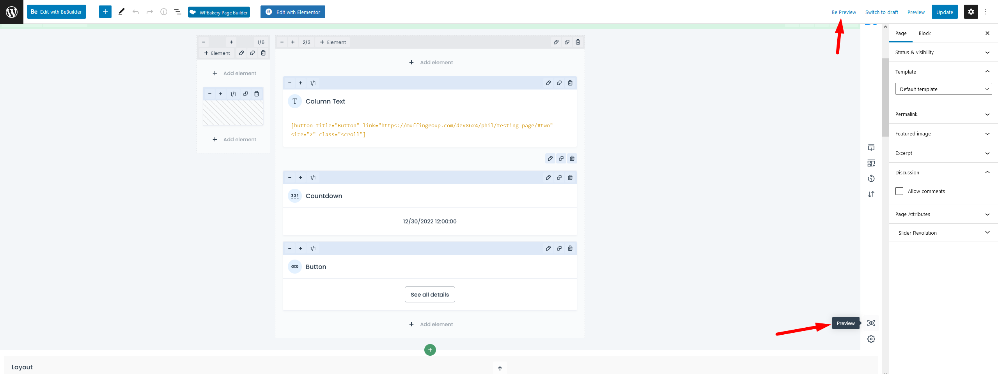Select the placeholder element in 1/6 wrap
This screenshot has height=374, width=998.
coord(233,113)
